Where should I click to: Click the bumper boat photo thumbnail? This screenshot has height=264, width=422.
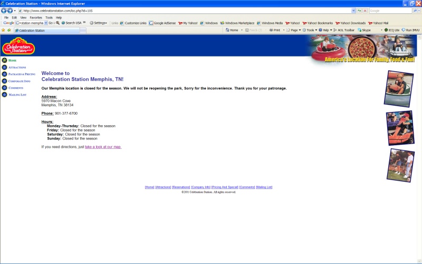(x=399, y=89)
